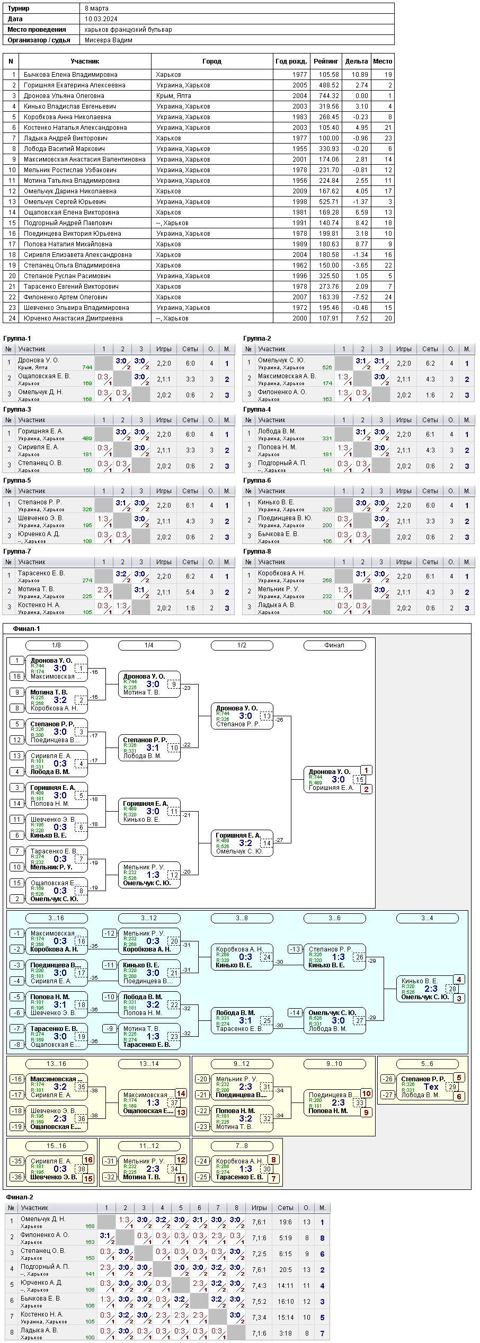Click the '13...16' round label
Viewport: 480px width, 1343px height.
click(57, 1064)
